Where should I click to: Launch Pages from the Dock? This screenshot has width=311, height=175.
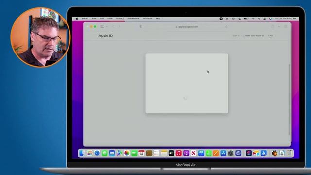(216, 153)
